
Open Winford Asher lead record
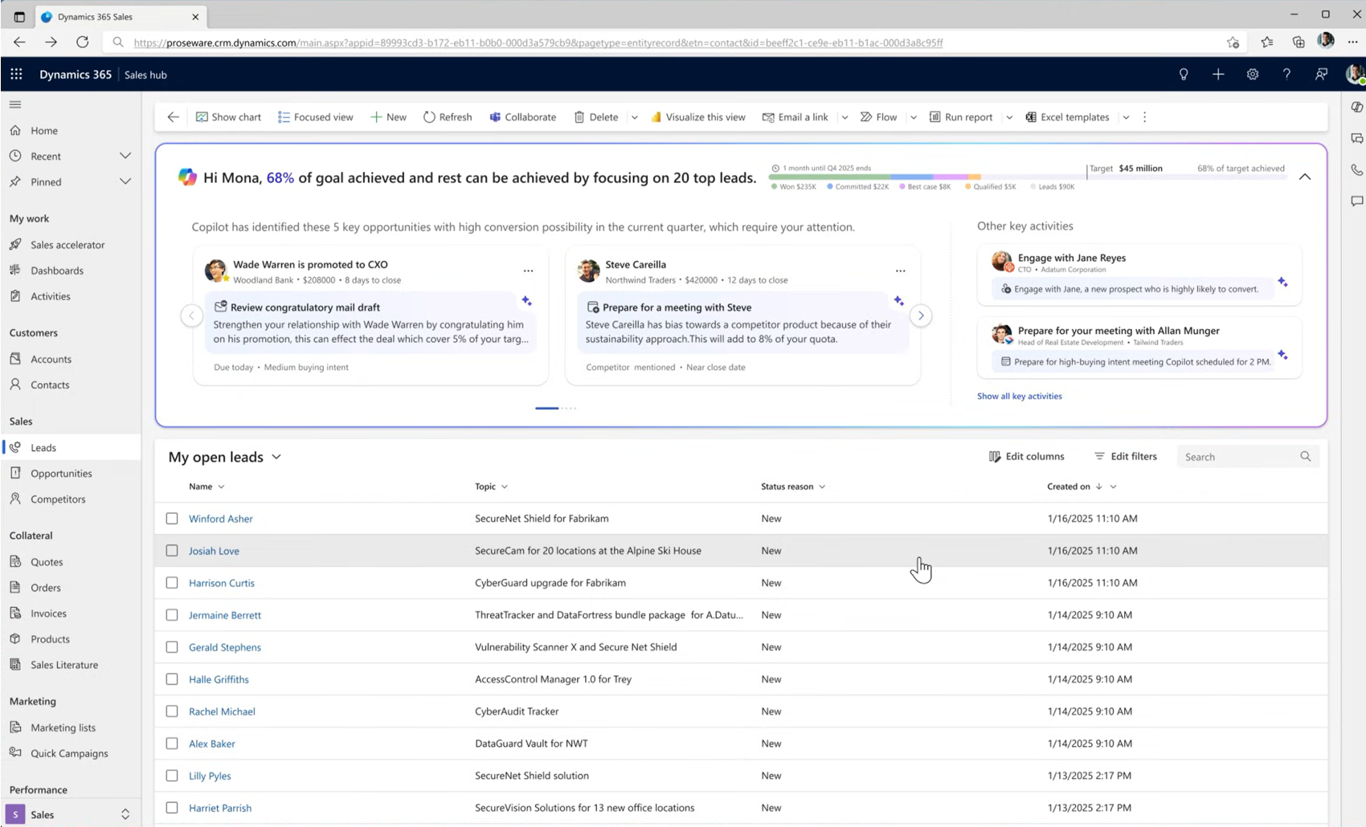pos(221,519)
